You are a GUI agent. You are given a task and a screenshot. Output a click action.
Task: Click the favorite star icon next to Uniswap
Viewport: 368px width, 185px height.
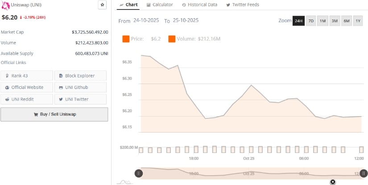(x=102, y=5)
